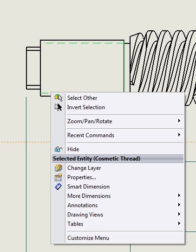Expand arrow next to More Dimensions
The width and height of the screenshot is (196, 252).
click(179, 196)
